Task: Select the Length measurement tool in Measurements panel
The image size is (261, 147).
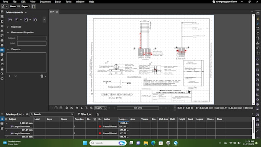Action: [x=10, y=20]
